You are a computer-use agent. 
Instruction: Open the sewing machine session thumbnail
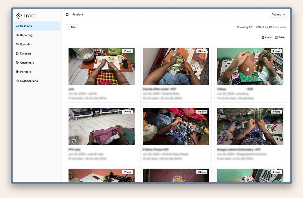point(102,175)
